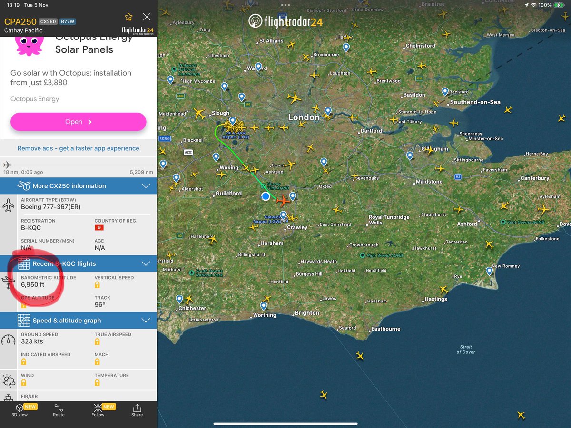Expand Recent B-KQC flights section
Image resolution: width=571 pixels, height=428 pixels.
coord(79,263)
